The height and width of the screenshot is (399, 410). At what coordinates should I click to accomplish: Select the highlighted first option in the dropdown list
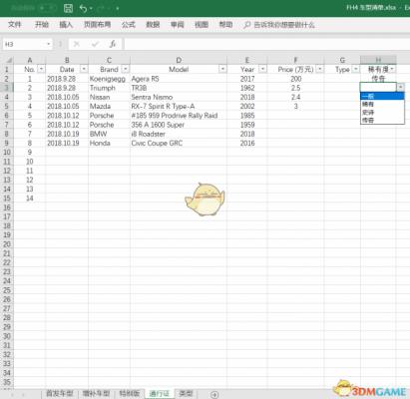(x=382, y=96)
